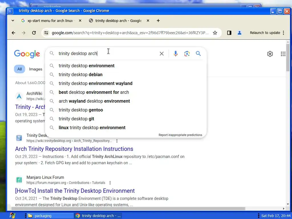Choose suggestion 'arch wayland desktop environment'
This screenshot has width=292, height=219.
[126, 101]
